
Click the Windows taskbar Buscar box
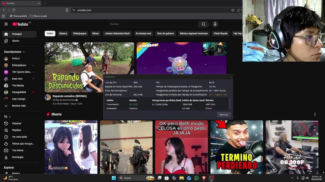click(137, 178)
